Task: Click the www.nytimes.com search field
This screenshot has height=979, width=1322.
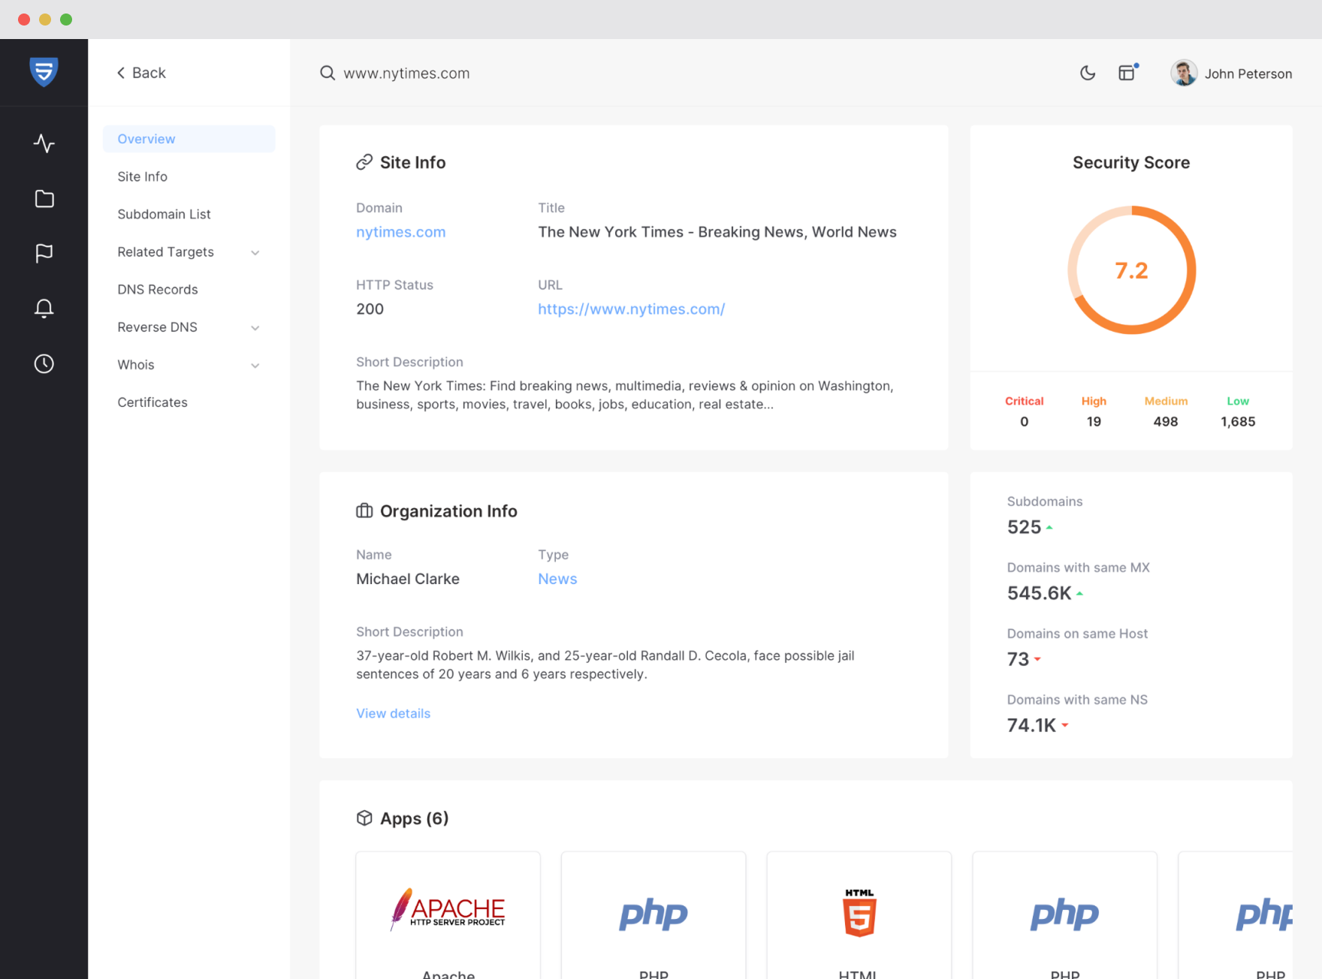Action: [x=406, y=74]
